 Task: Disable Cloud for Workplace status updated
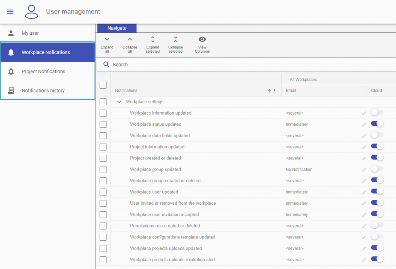(x=377, y=123)
